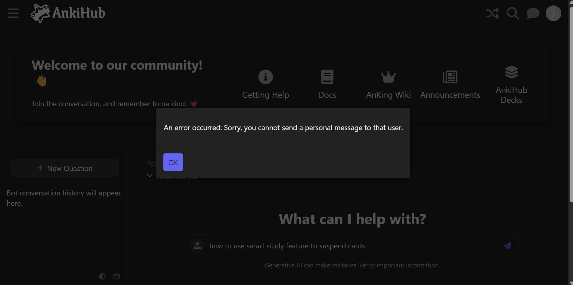573x285 pixels.
Task: Open the chat bubble icon
Action: (x=533, y=13)
